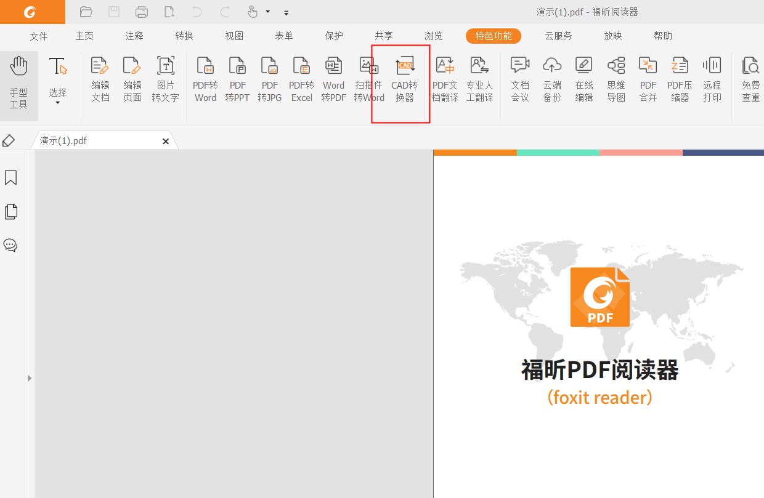Viewport: 764px width, 498px height.
Task: Click the eraser icon left of document tabs
Action: pyautogui.click(x=9, y=141)
